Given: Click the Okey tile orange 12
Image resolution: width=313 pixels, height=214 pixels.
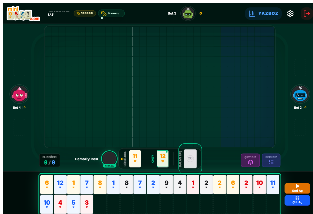Looking at the screenshot, I should pos(163,159).
